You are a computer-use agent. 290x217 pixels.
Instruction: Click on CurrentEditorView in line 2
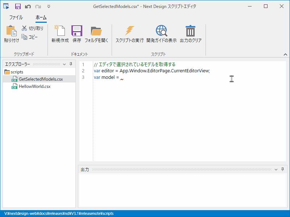coord(190,71)
